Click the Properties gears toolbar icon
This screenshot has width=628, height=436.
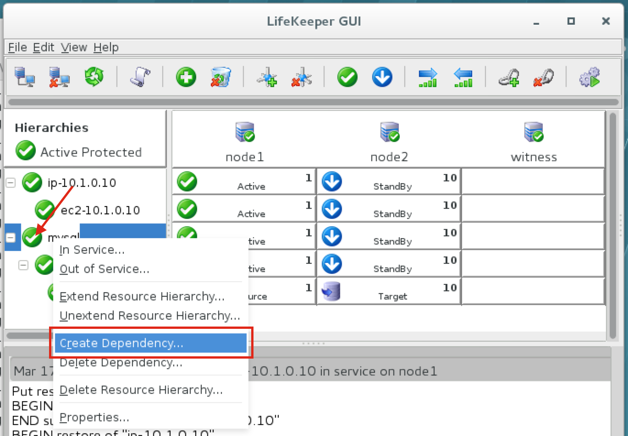pyautogui.click(x=589, y=77)
